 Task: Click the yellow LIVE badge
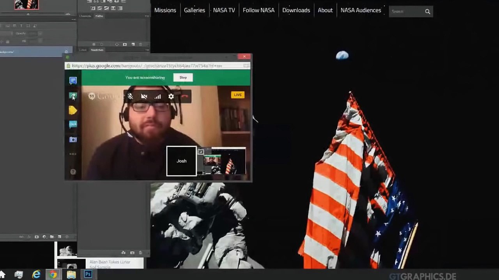237,95
